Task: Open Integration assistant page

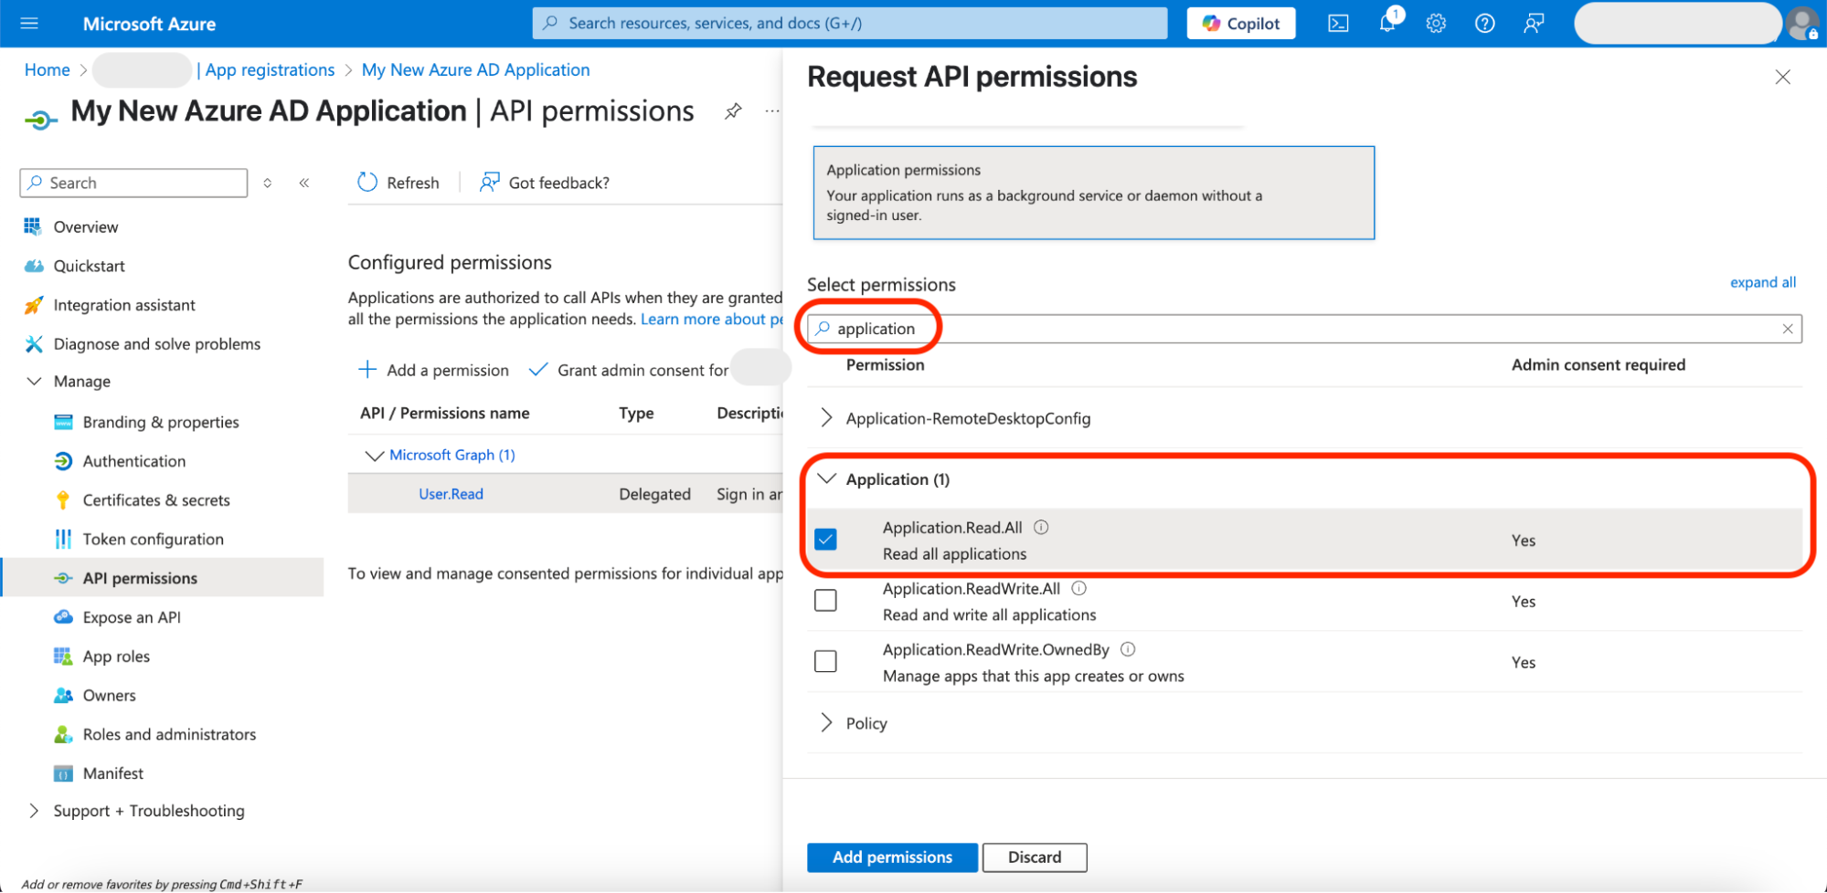Action: (x=124, y=305)
